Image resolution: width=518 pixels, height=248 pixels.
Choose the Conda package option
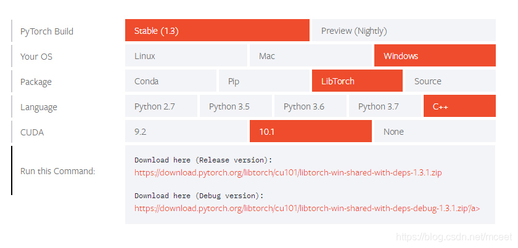[x=170, y=81]
